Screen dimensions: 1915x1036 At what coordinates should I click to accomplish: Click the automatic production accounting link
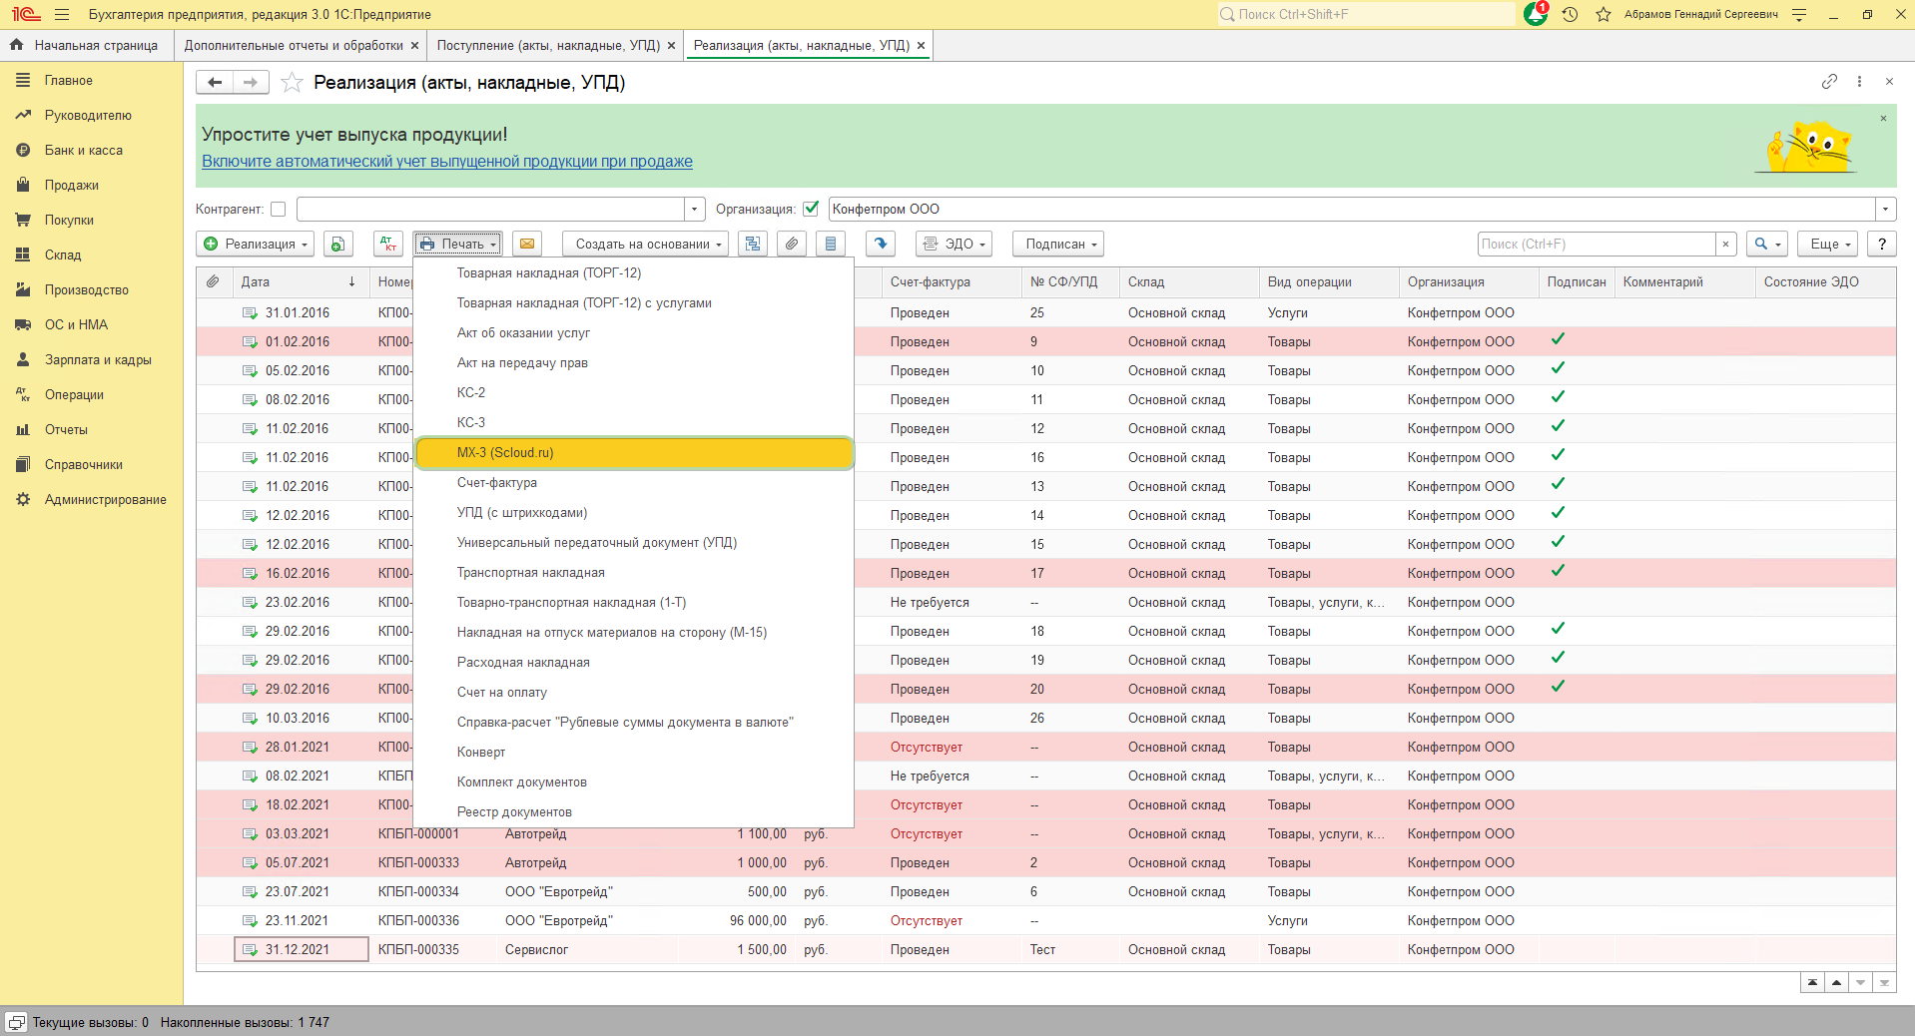coord(447,162)
